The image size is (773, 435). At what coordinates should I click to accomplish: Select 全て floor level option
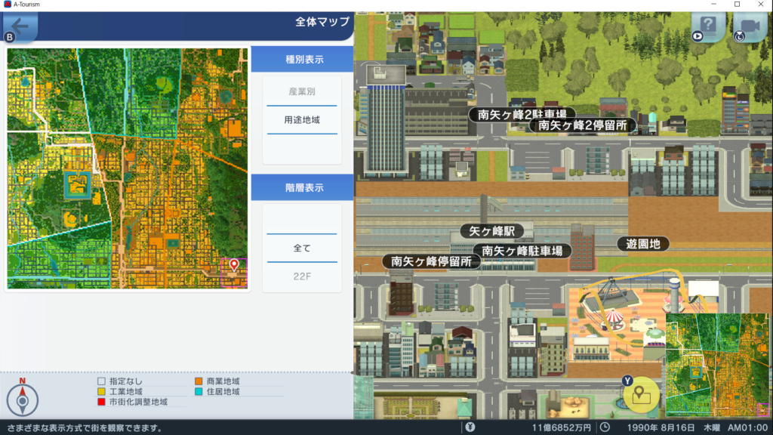tap(301, 248)
